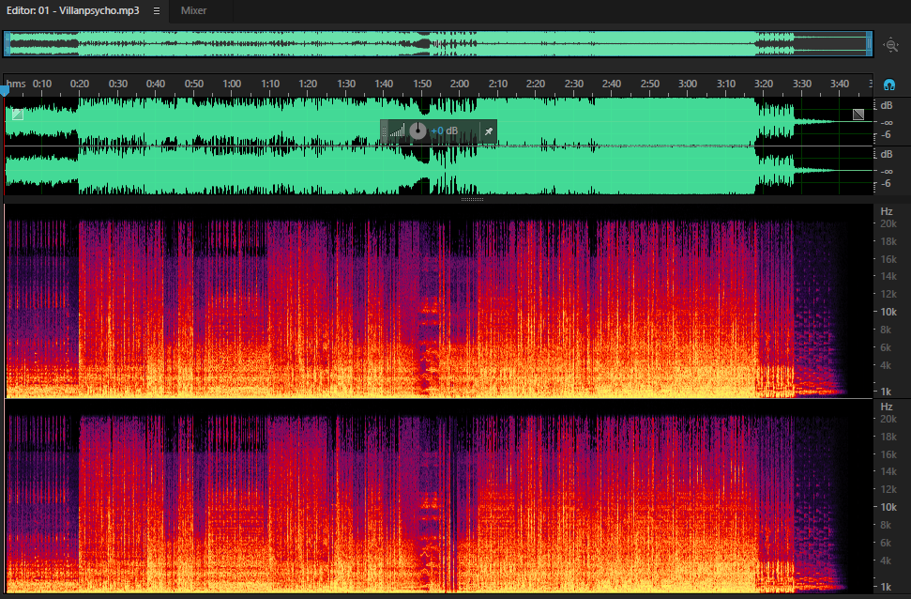Click the overview navigator waveform strip

tap(439, 43)
